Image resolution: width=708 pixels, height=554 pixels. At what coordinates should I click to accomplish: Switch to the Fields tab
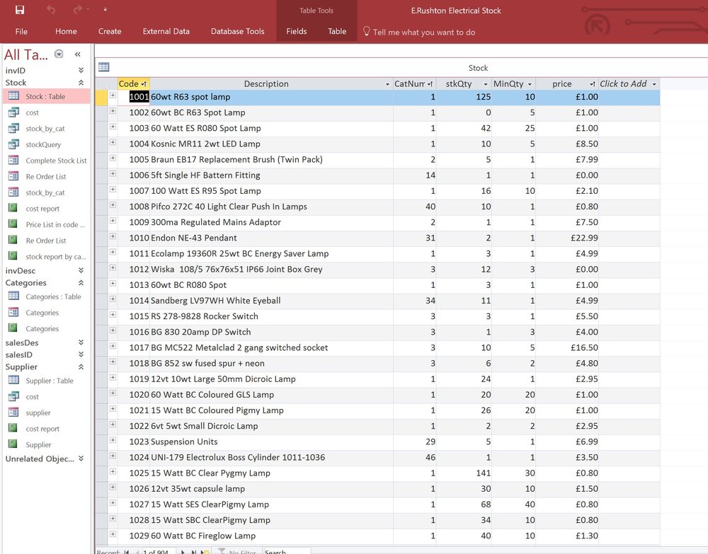click(x=296, y=32)
